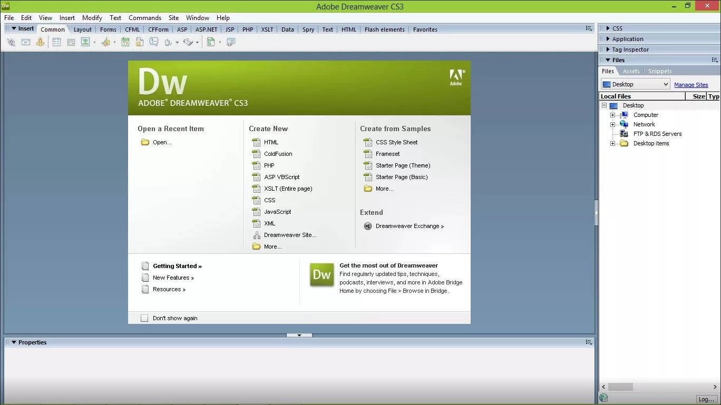The height and width of the screenshot is (405, 721).
Task: Switch to the Flash elements insert tab
Action: [385, 29]
